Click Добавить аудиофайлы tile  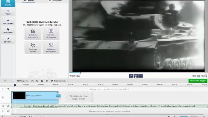(x=51, y=48)
